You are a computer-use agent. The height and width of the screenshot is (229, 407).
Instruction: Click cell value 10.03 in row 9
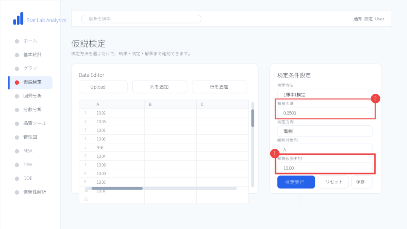point(101,182)
